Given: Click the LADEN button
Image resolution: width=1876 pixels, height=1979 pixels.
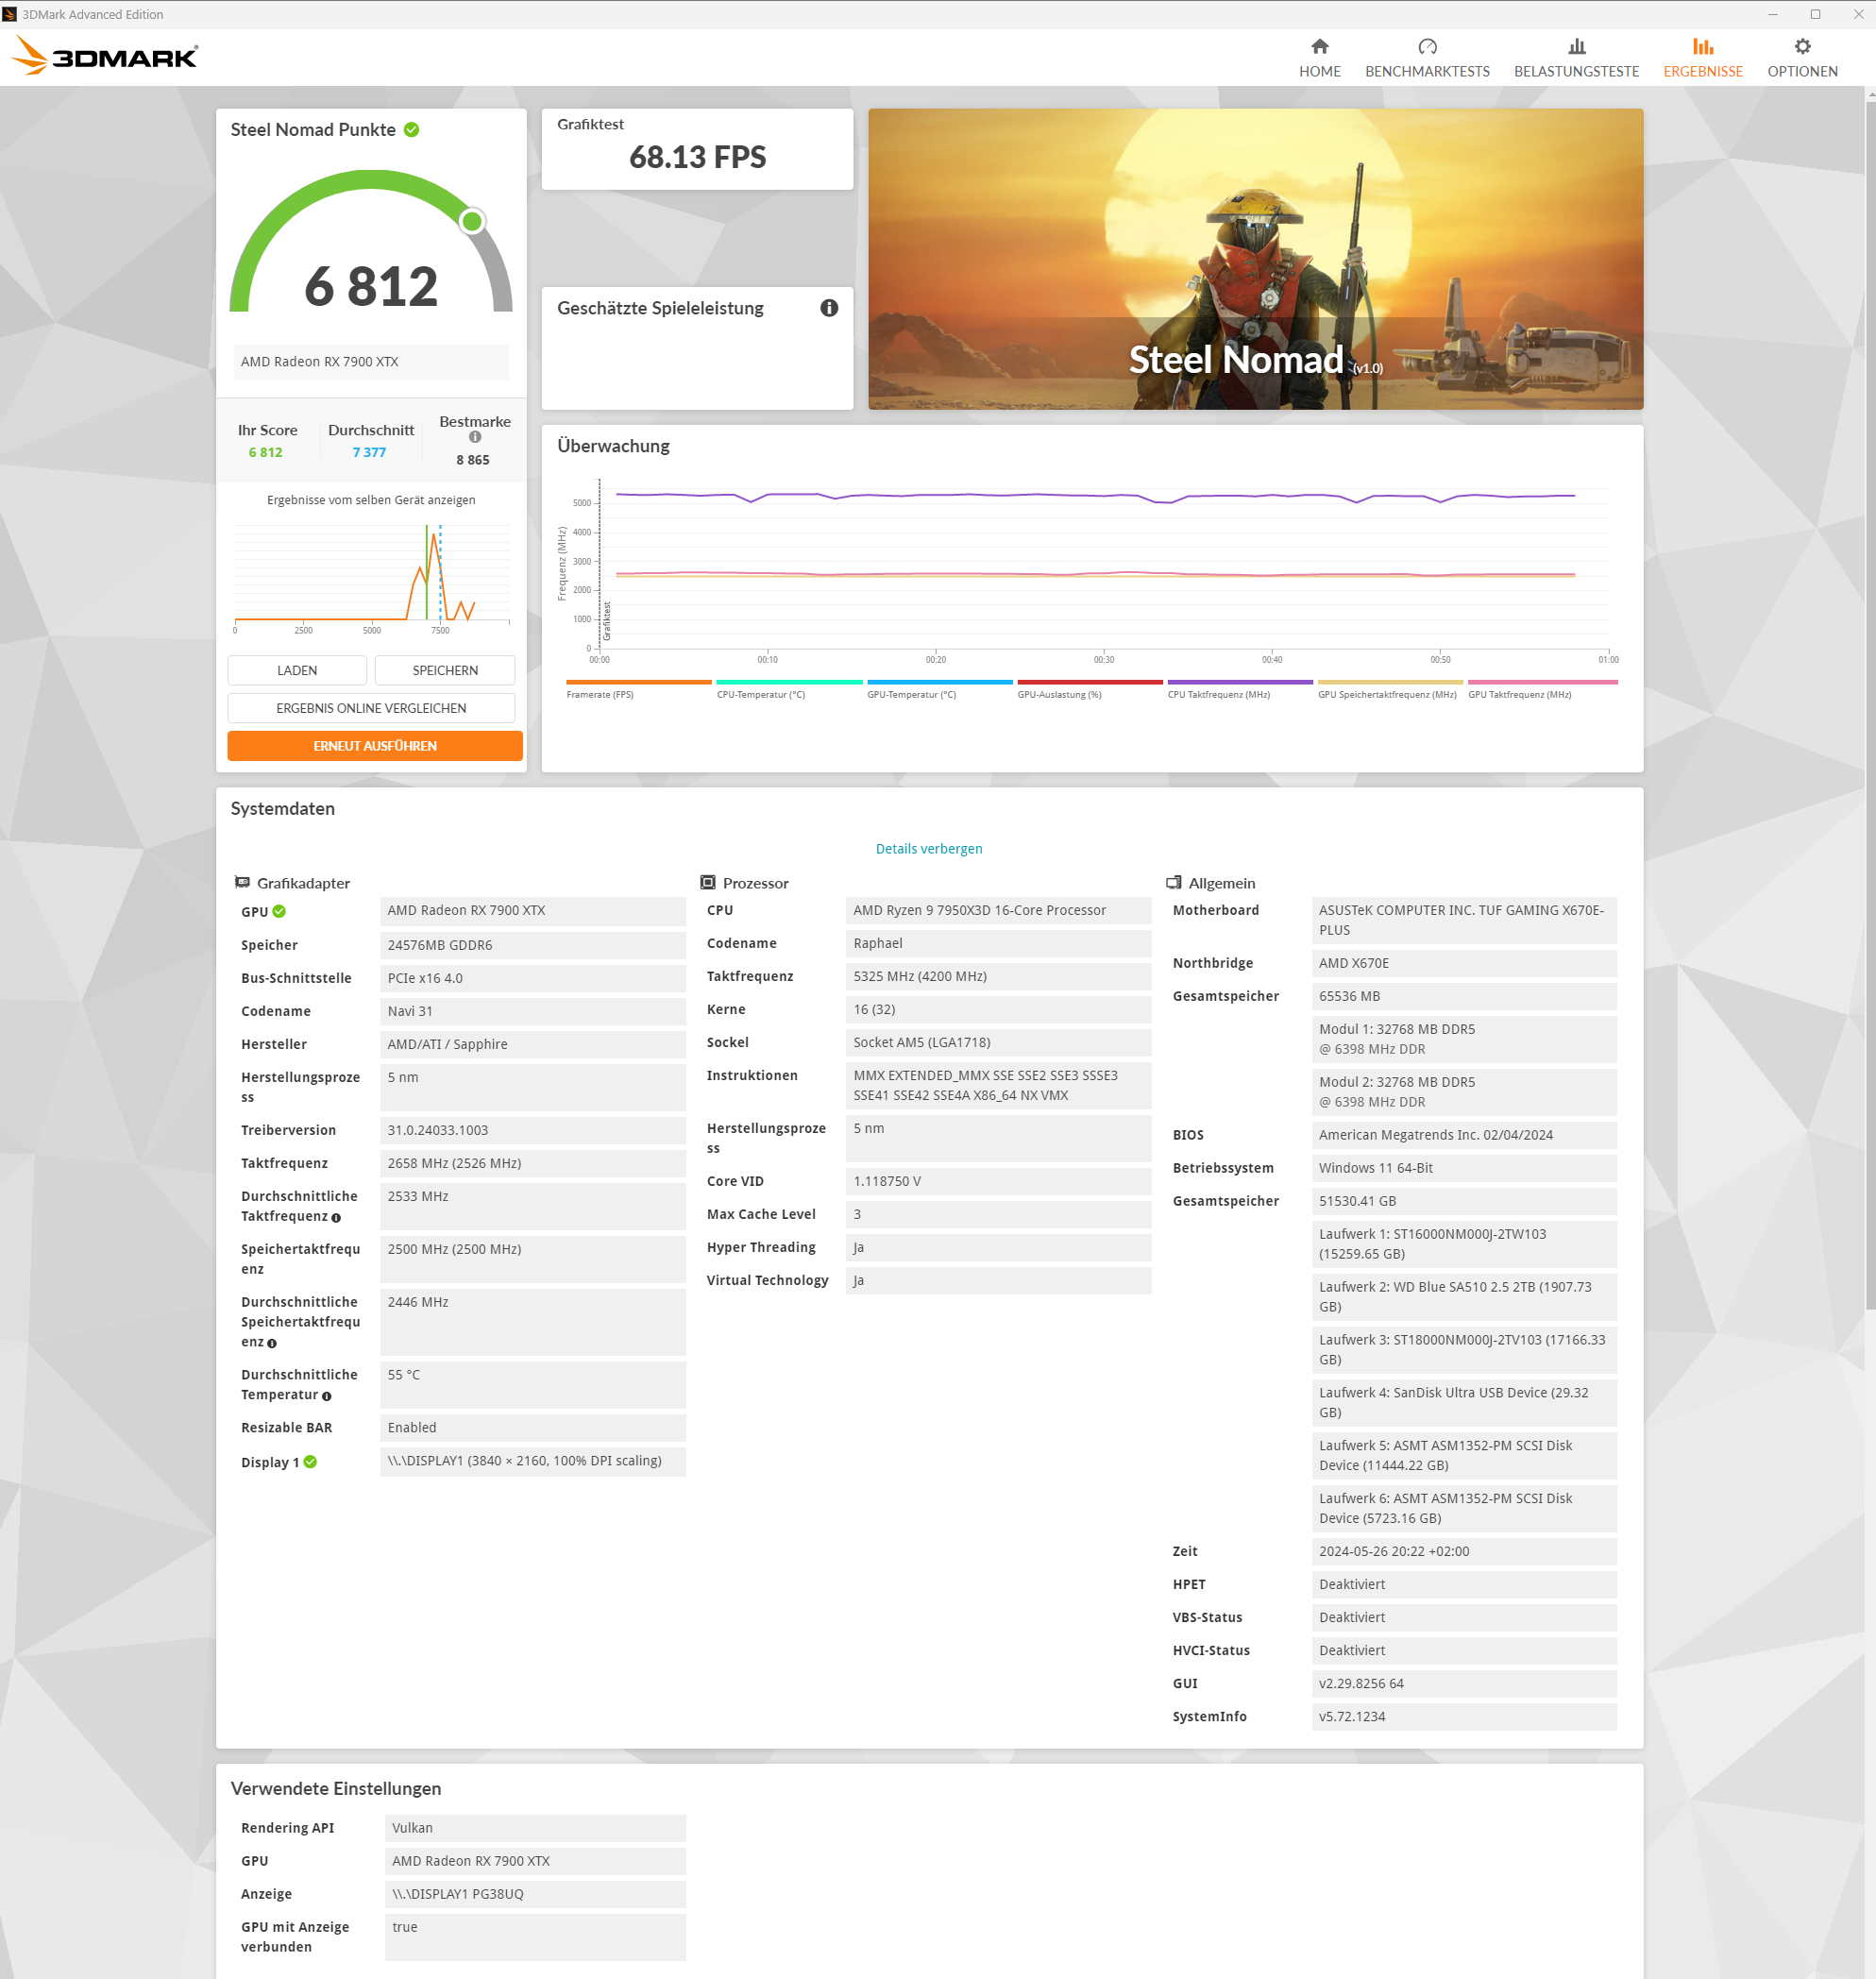Looking at the screenshot, I should (x=297, y=670).
